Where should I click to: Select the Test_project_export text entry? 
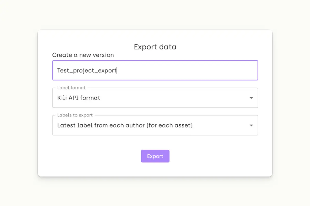(87, 70)
